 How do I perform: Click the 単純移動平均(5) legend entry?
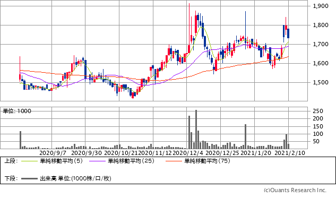click(x=61, y=161)
